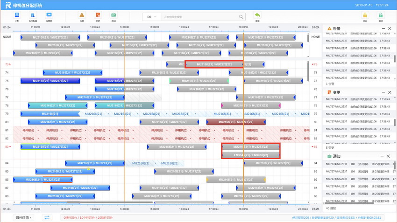Open the 变更 toolbar icon
The image size is (397, 223).
[x=98, y=16]
